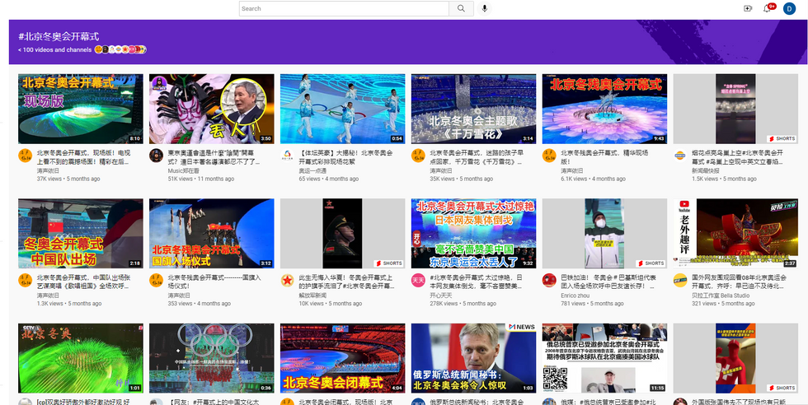Play 日本网友集体倒戈 thumbnail 9:32
808x405 pixels.
tap(473, 234)
